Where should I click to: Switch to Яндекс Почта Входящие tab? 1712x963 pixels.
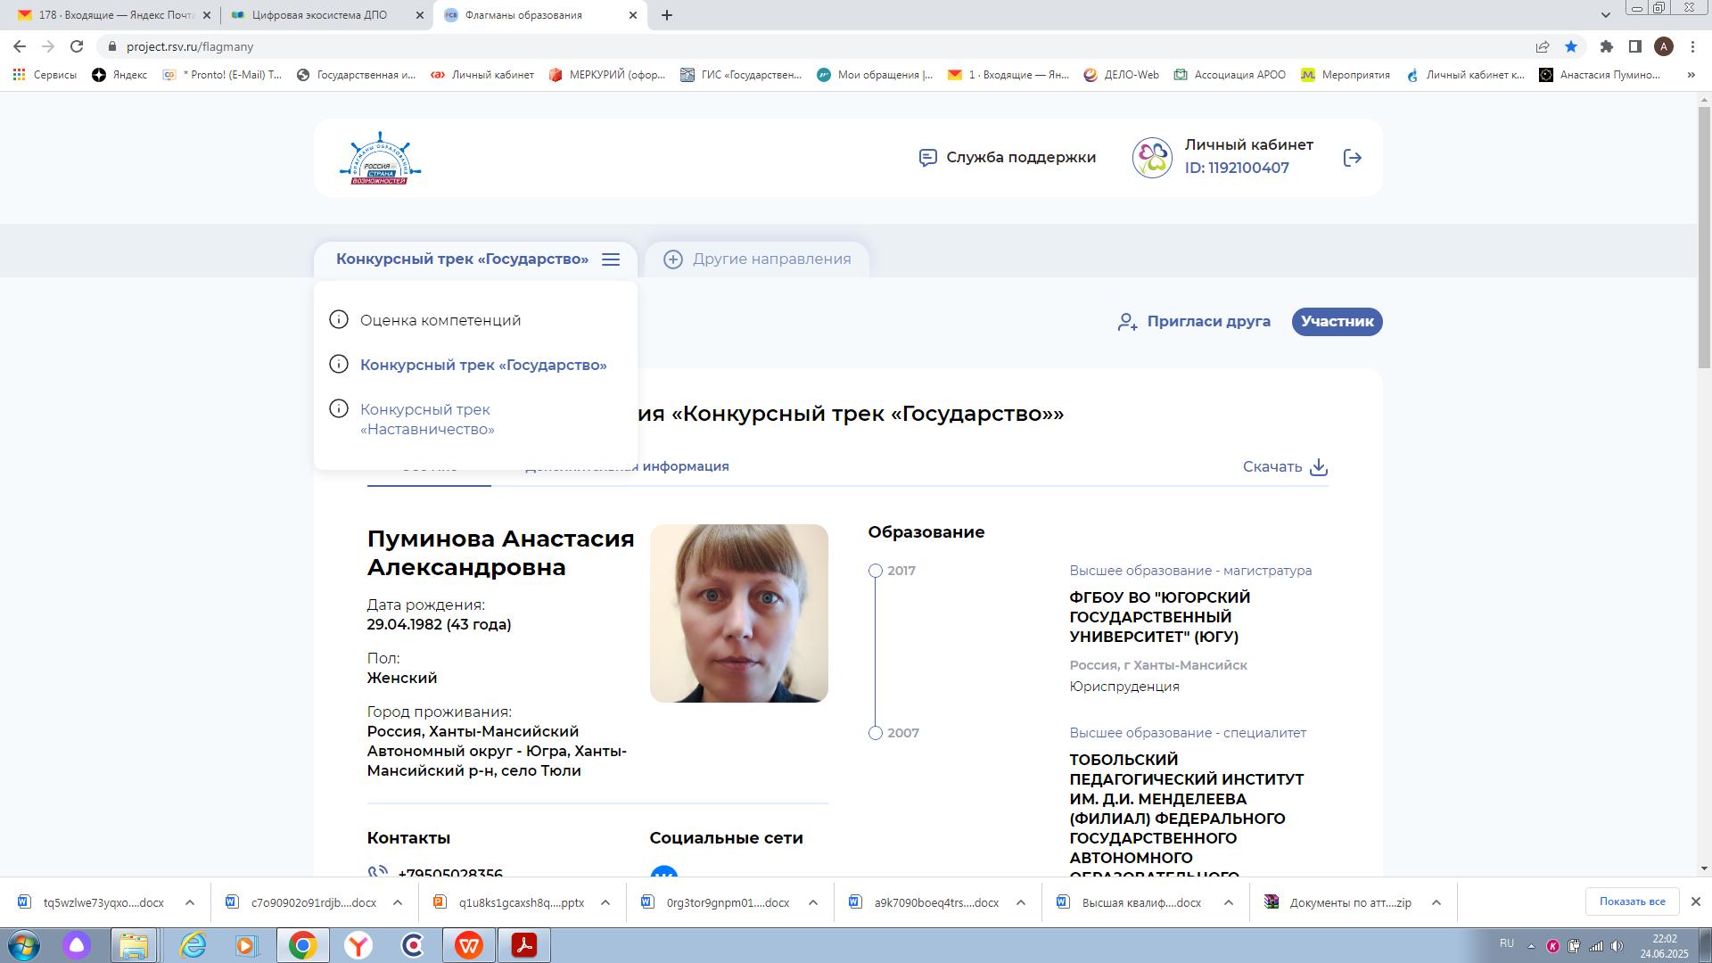(x=115, y=15)
